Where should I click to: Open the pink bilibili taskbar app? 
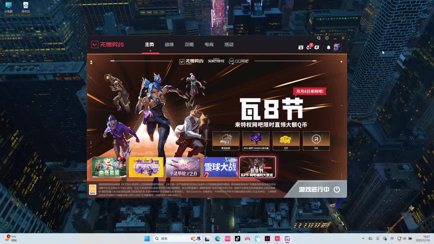pyautogui.click(x=228, y=239)
